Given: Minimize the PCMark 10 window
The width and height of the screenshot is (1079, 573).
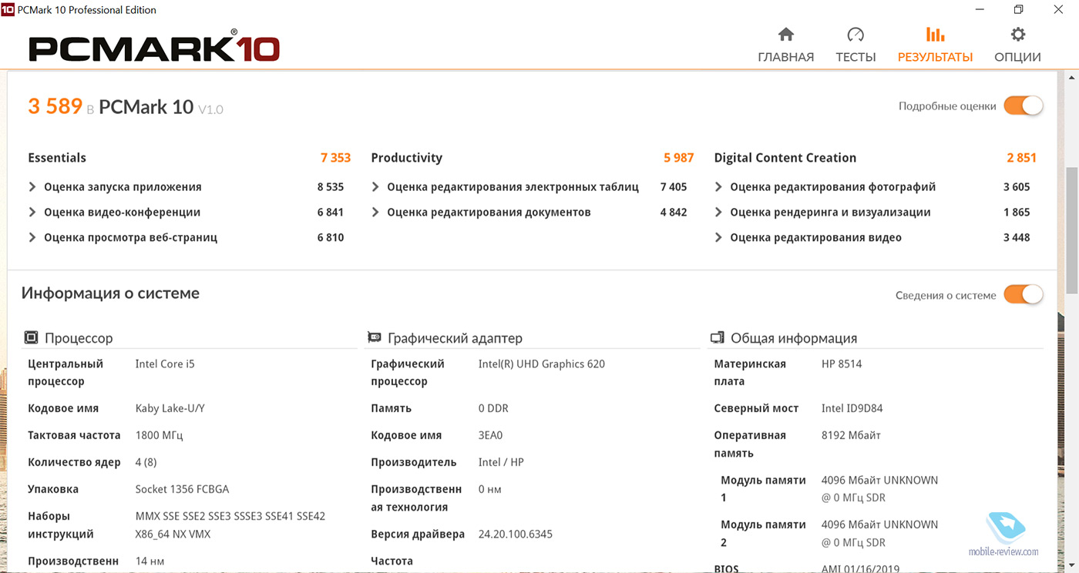Looking at the screenshot, I should [980, 9].
